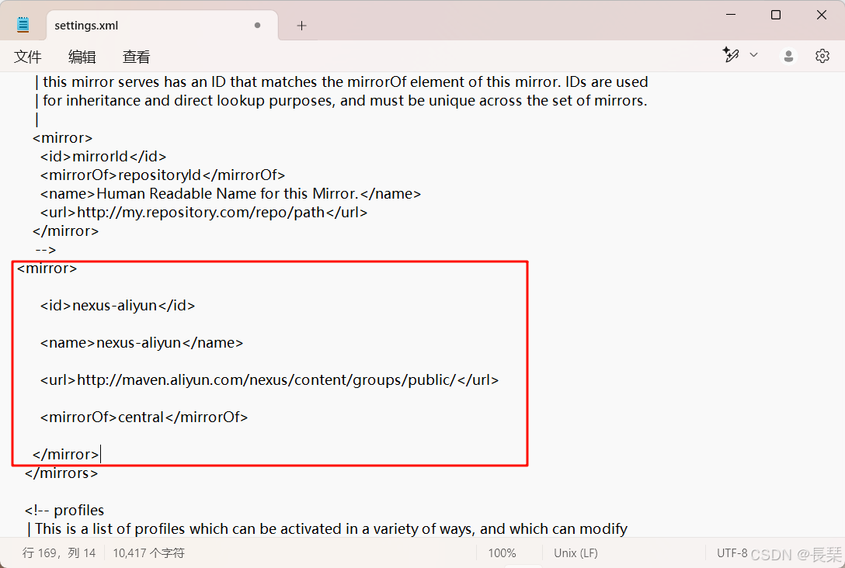Click the line and column indicator
845x568 pixels.
[58, 553]
